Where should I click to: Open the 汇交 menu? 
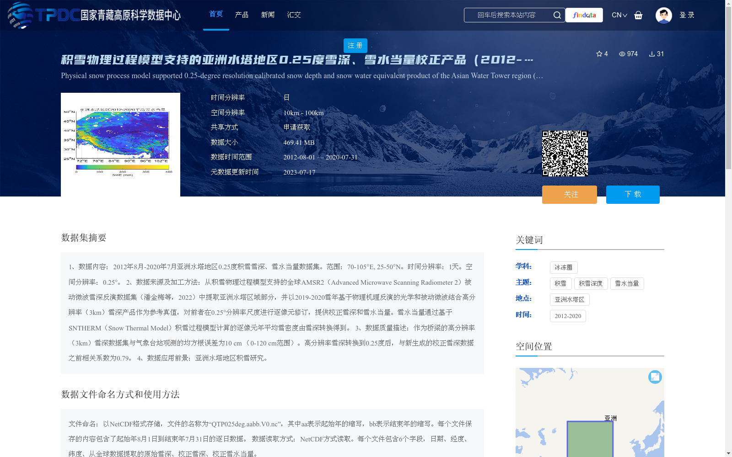294,15
